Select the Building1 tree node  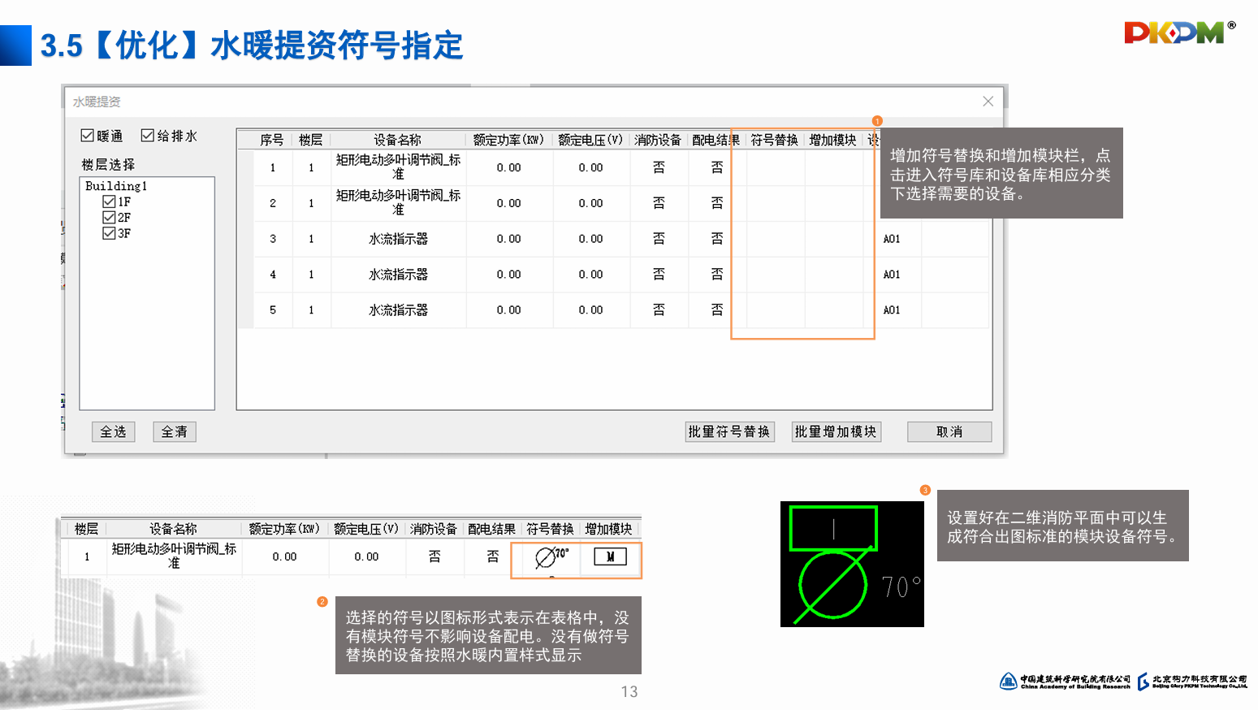(x=116, y=186)
